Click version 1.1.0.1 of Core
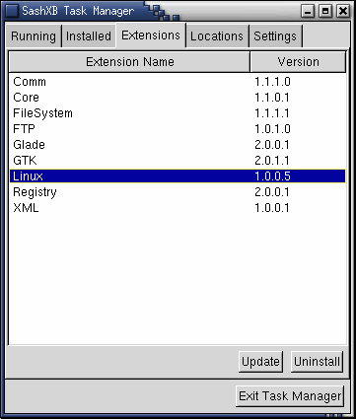356x419 pixels. [x=272, y=98]
